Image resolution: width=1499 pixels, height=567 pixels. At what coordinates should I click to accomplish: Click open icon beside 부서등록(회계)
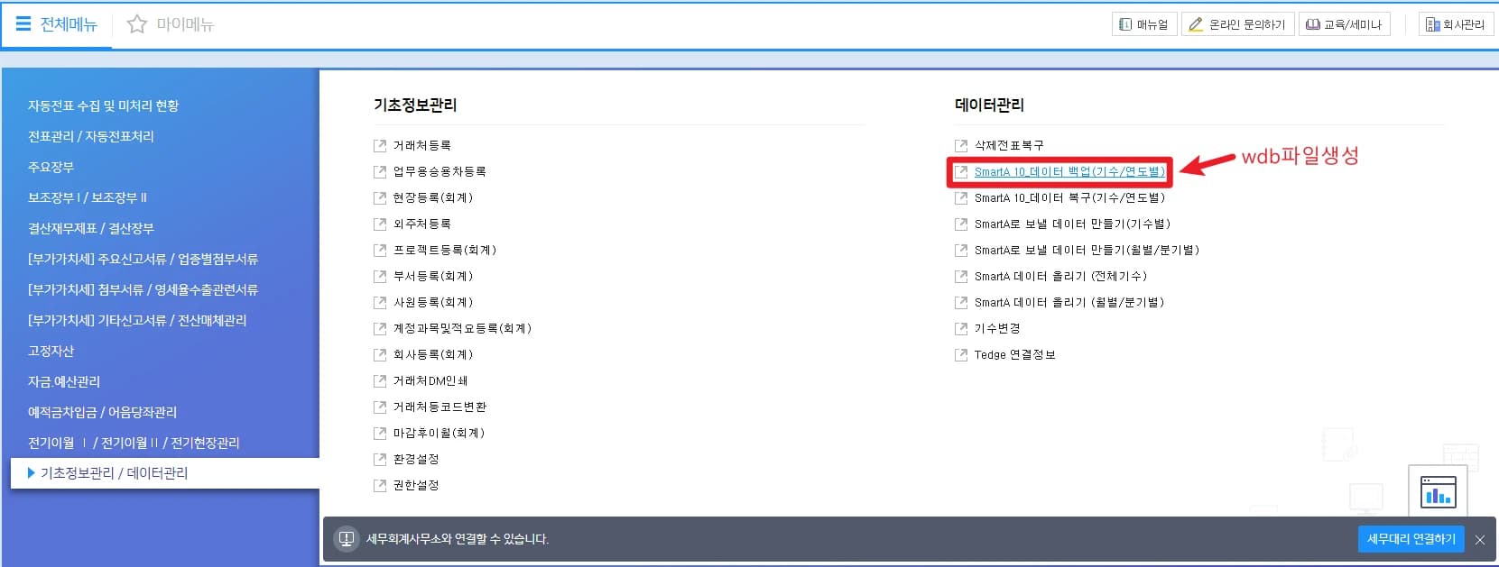click(380, 276)
